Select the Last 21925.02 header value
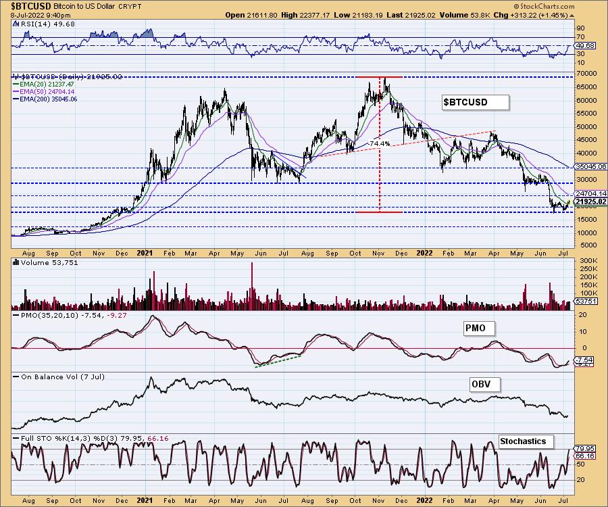 point(411,15)
